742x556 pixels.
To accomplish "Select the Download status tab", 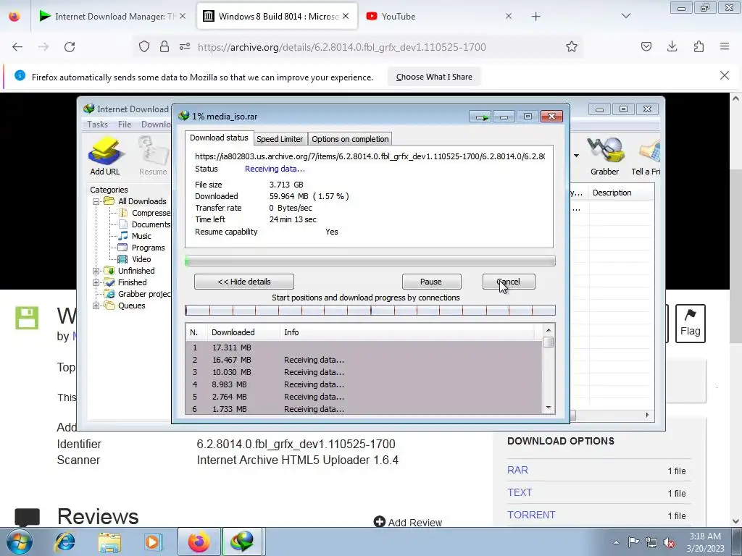I will tap(219, 138).
